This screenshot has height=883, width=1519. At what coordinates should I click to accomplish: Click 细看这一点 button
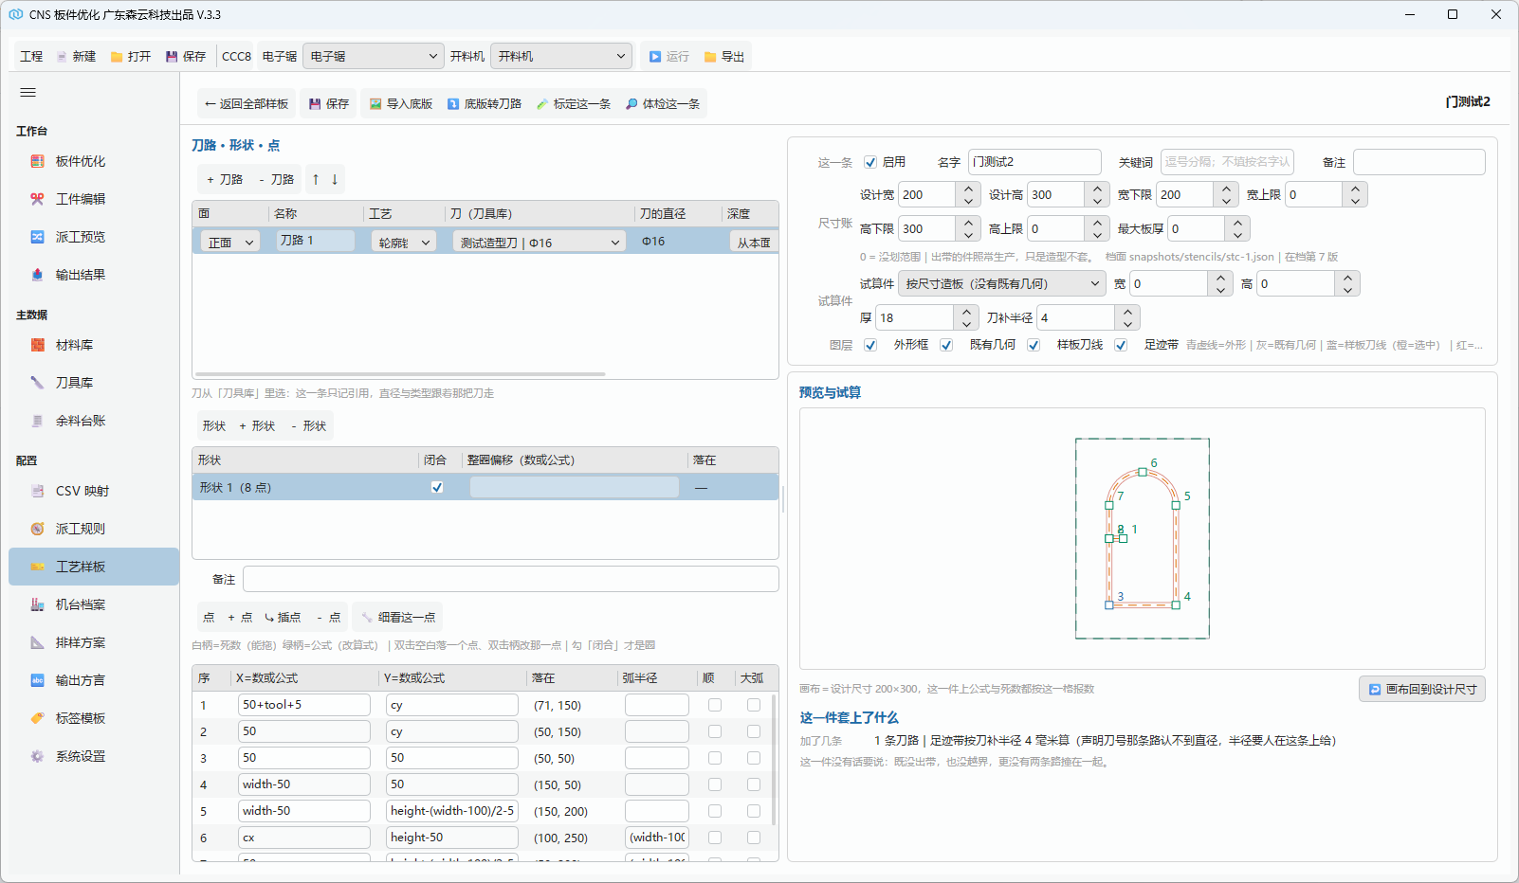click(398, 617)
